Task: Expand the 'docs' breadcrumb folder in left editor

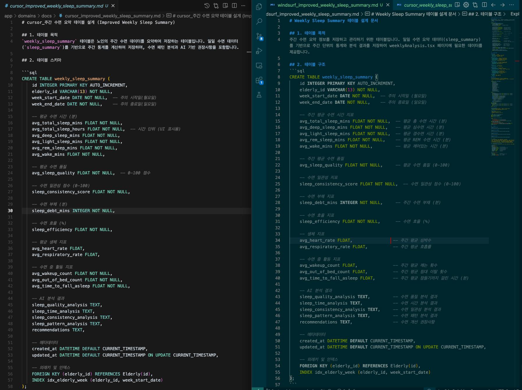Action: 46,16
